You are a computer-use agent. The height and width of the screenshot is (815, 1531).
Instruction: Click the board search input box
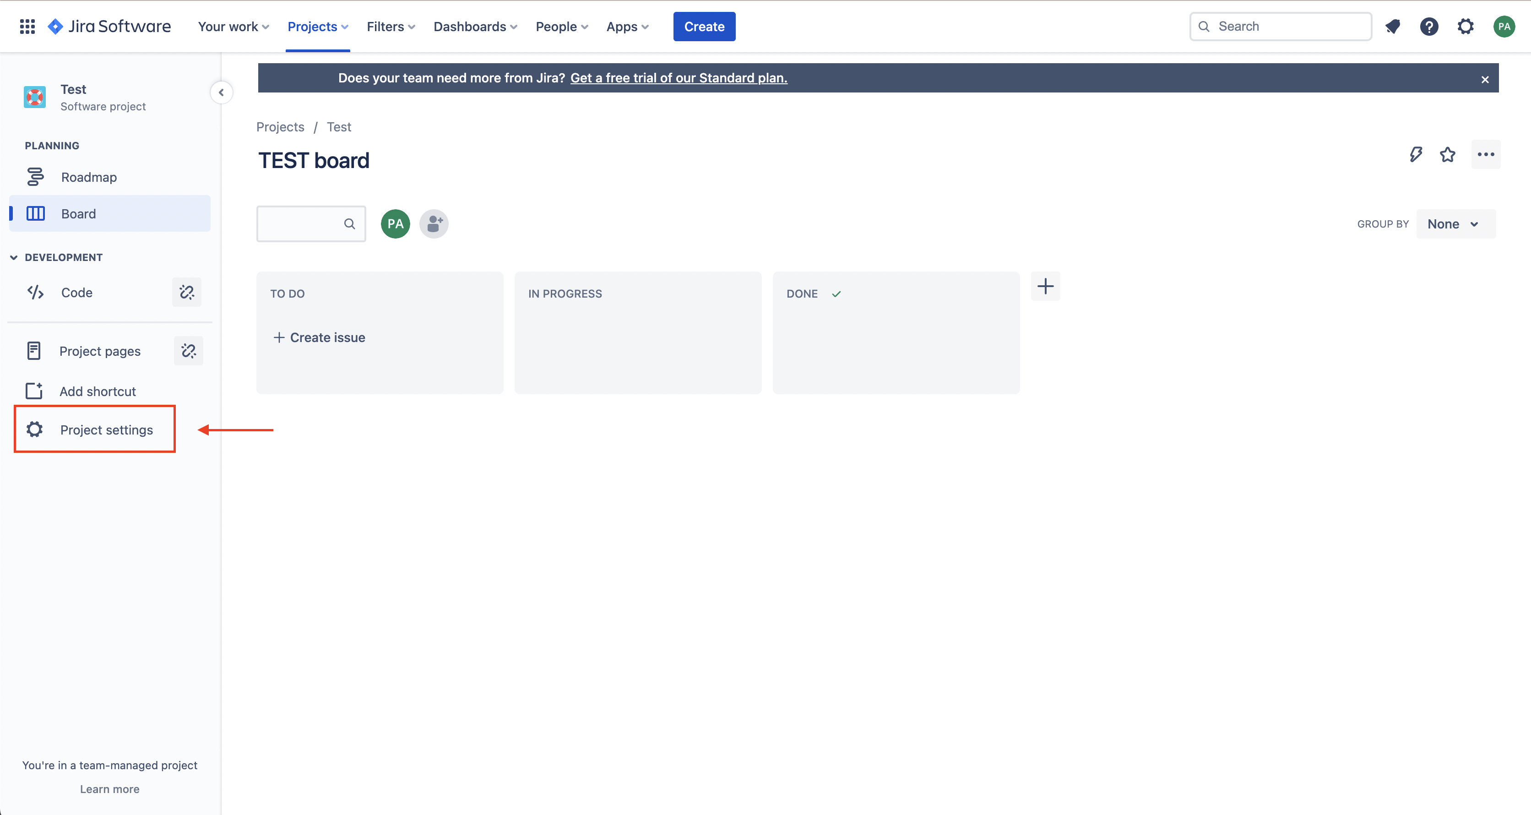click(311, 223)
